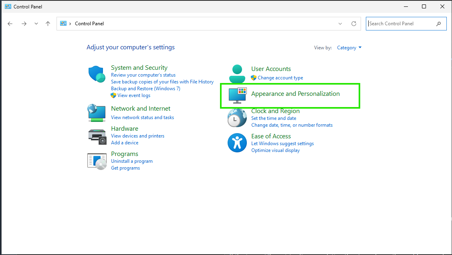Click the Uninstall a program link

coord(132,161)
